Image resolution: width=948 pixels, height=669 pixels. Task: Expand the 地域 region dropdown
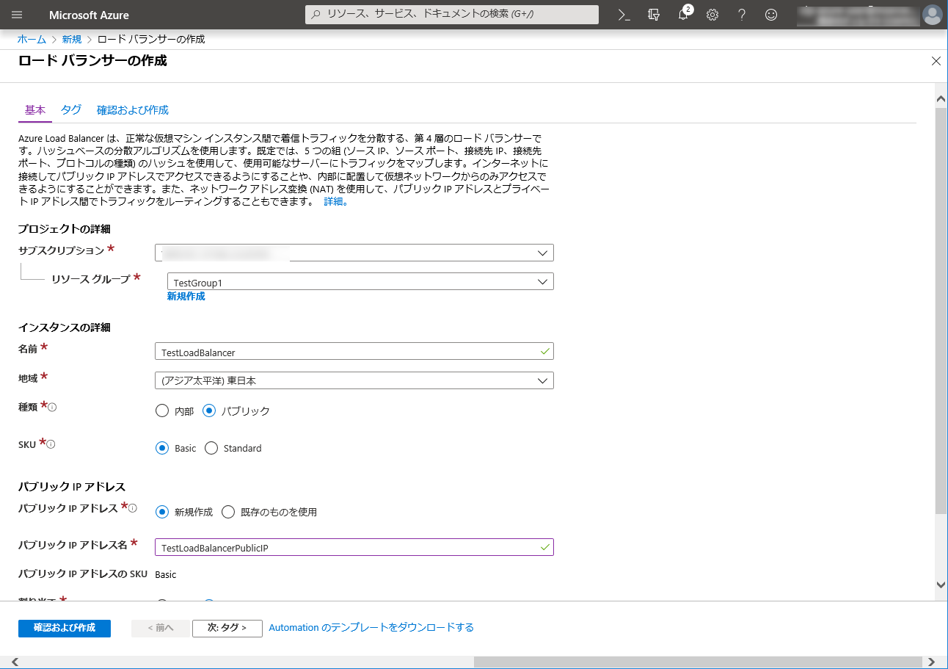click(x=354, y=380)
